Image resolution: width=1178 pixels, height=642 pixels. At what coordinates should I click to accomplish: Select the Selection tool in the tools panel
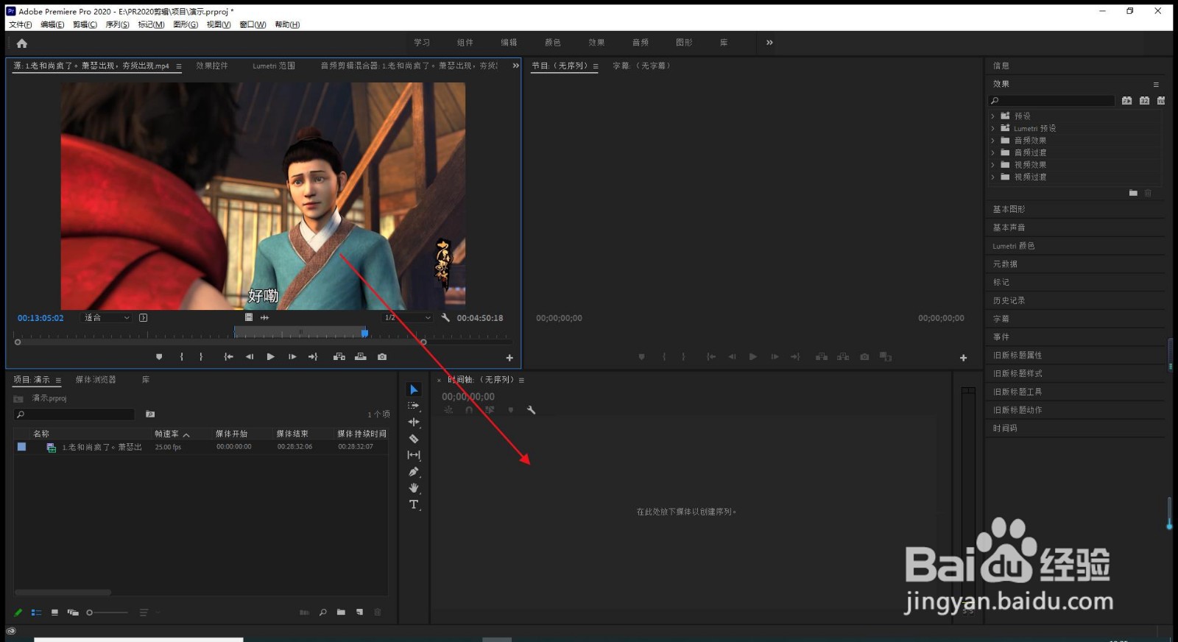(x=414, y=389)
